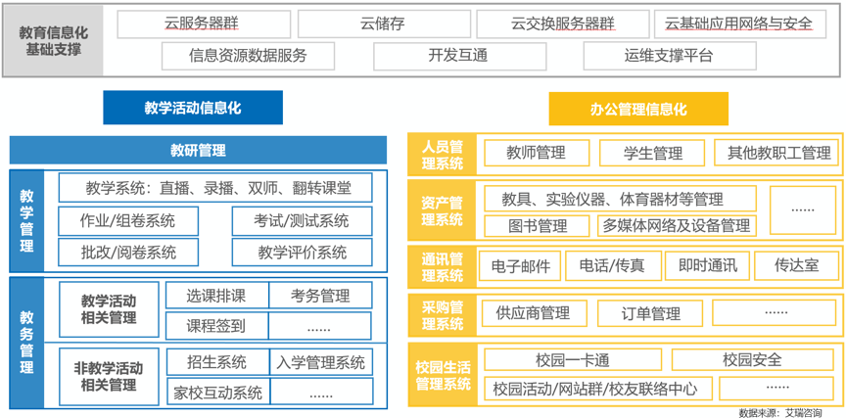Select the 教研管理 blue bar

[198, 150]
